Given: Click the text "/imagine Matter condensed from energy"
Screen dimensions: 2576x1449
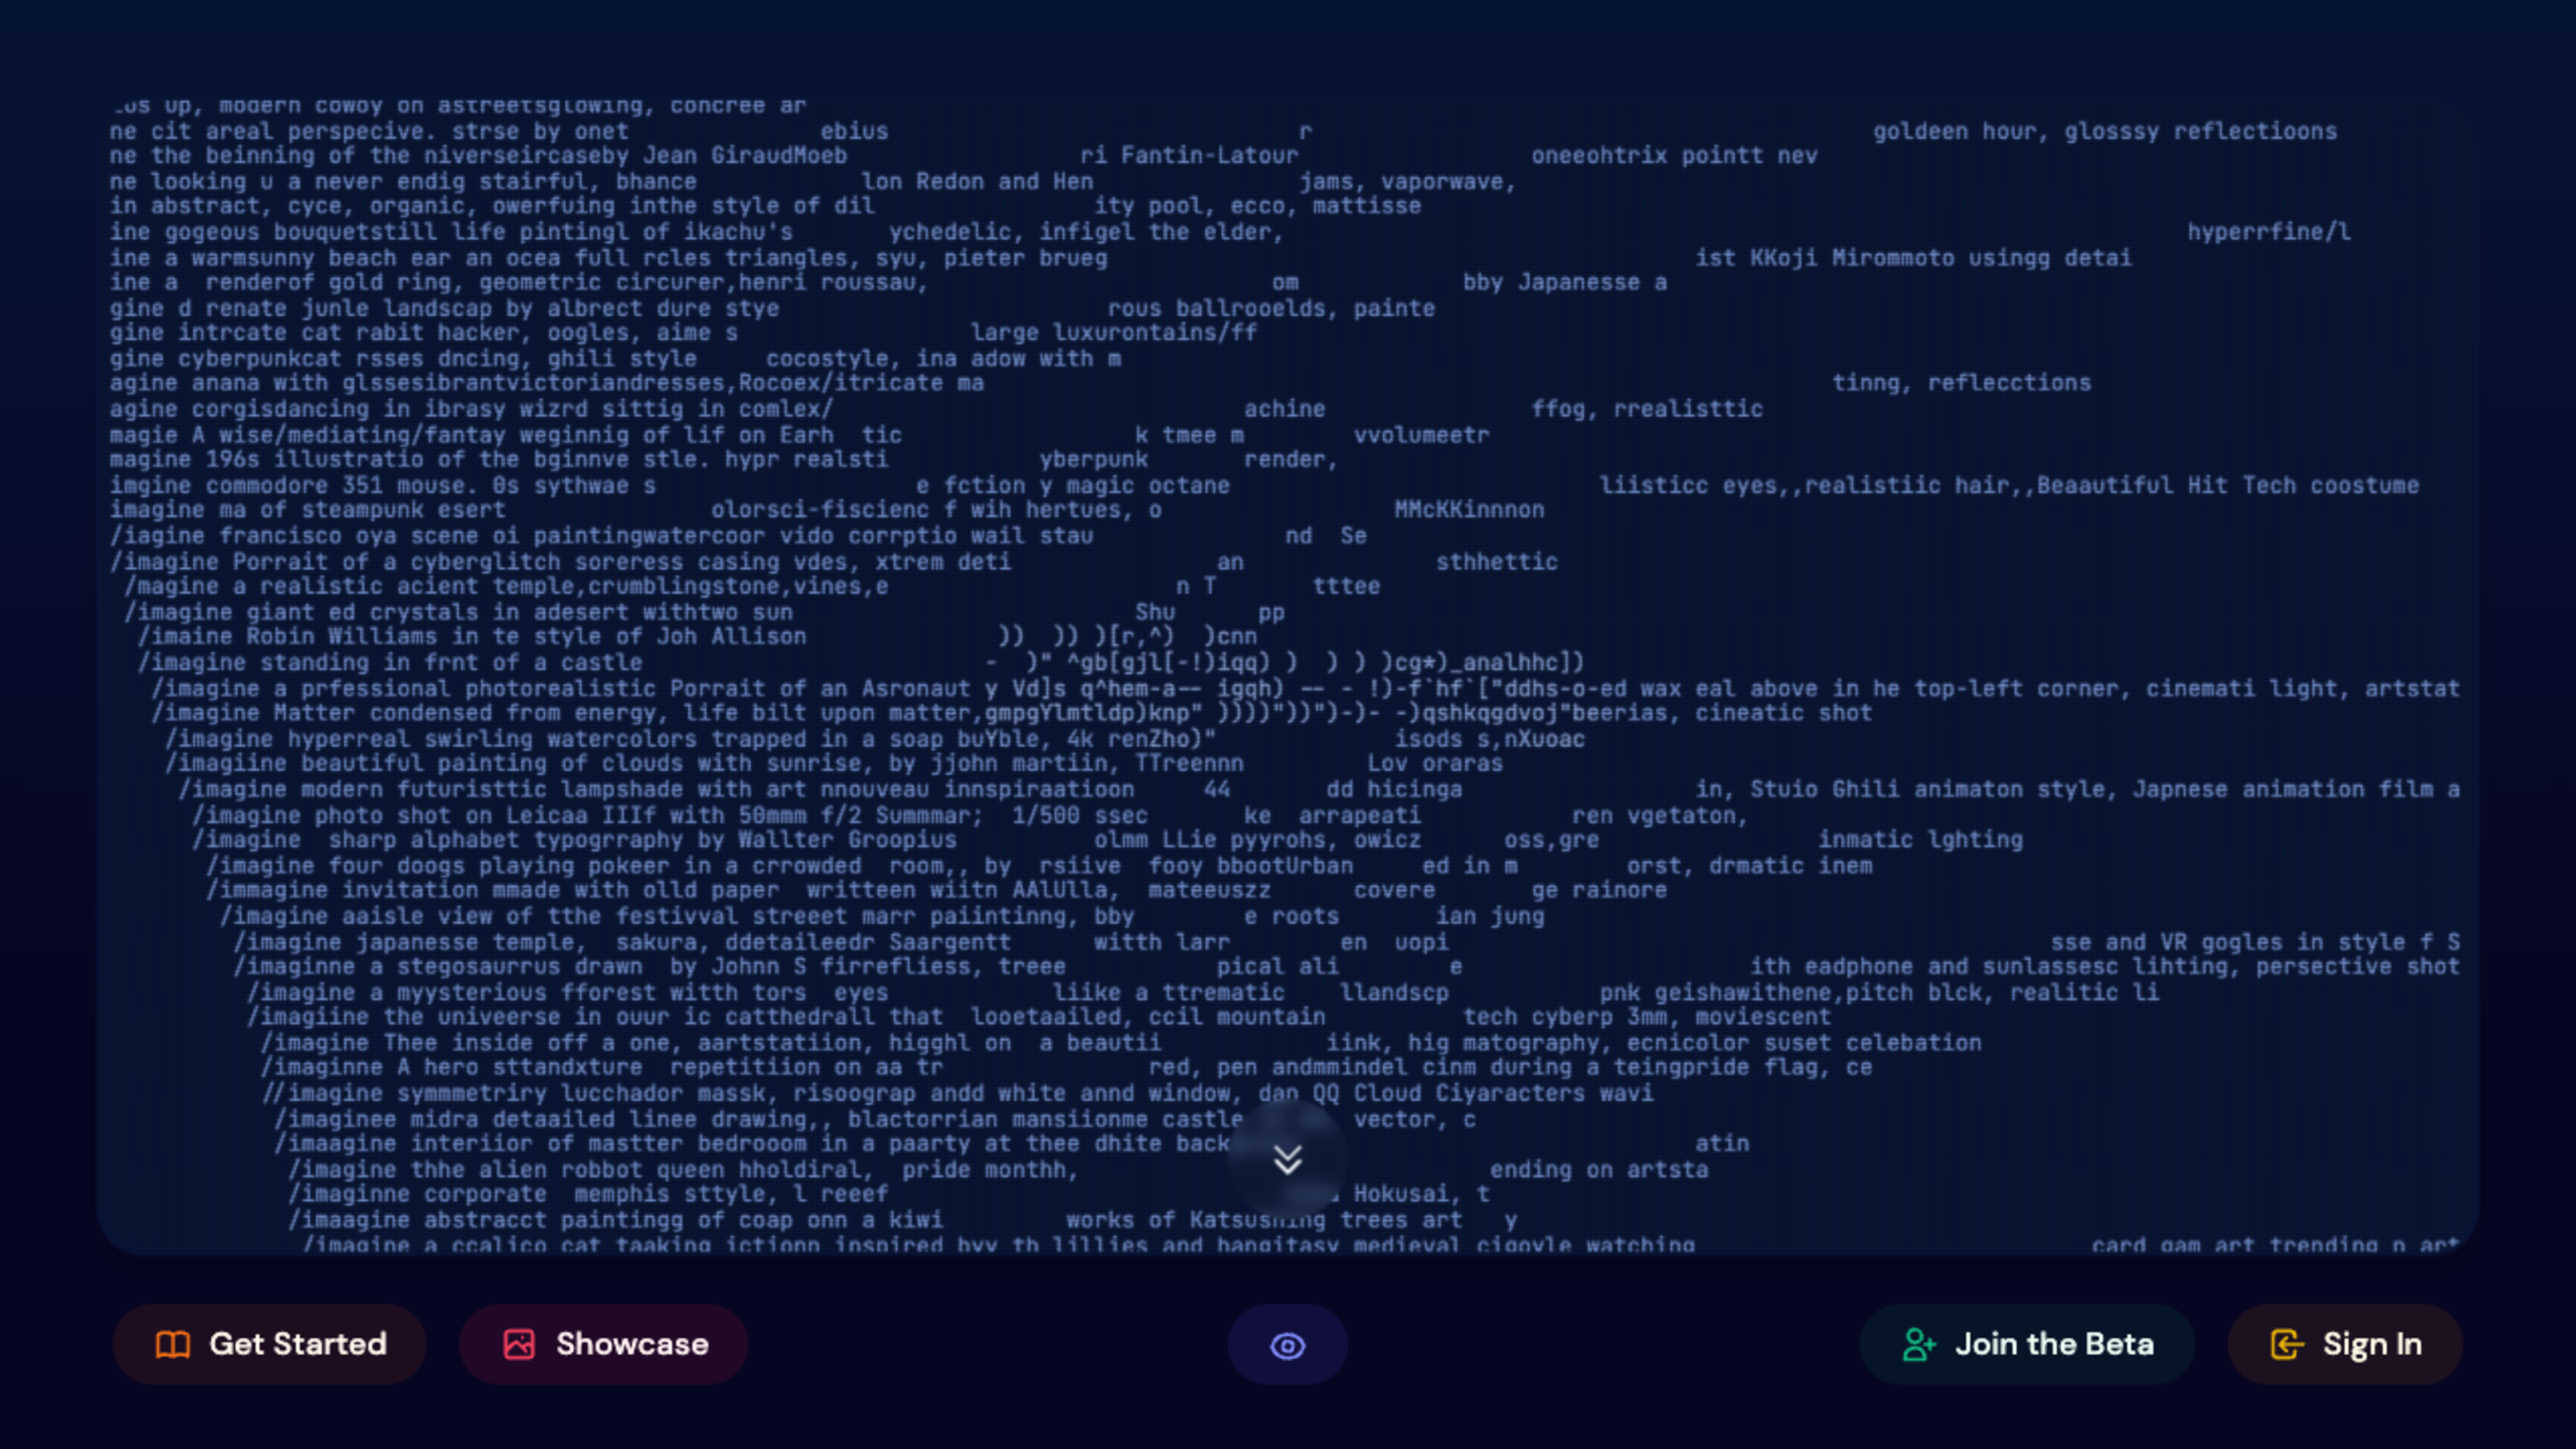Looking at the screenshot, I should [x=410, y=713].
